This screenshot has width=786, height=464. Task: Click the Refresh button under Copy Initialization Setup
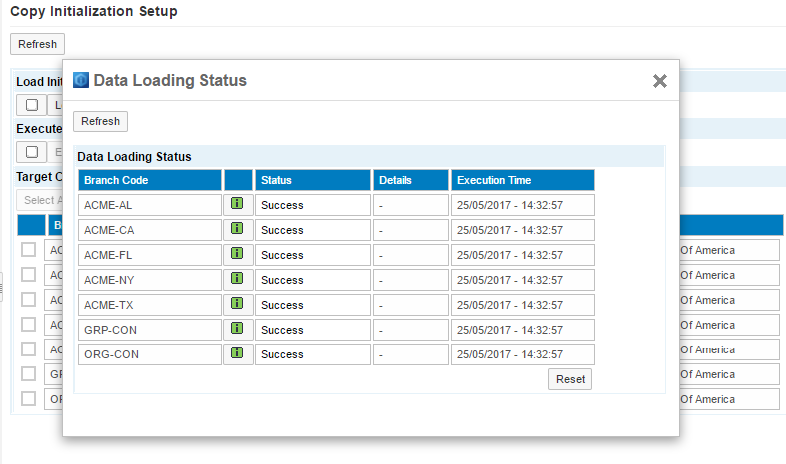[x=37, y=44]
